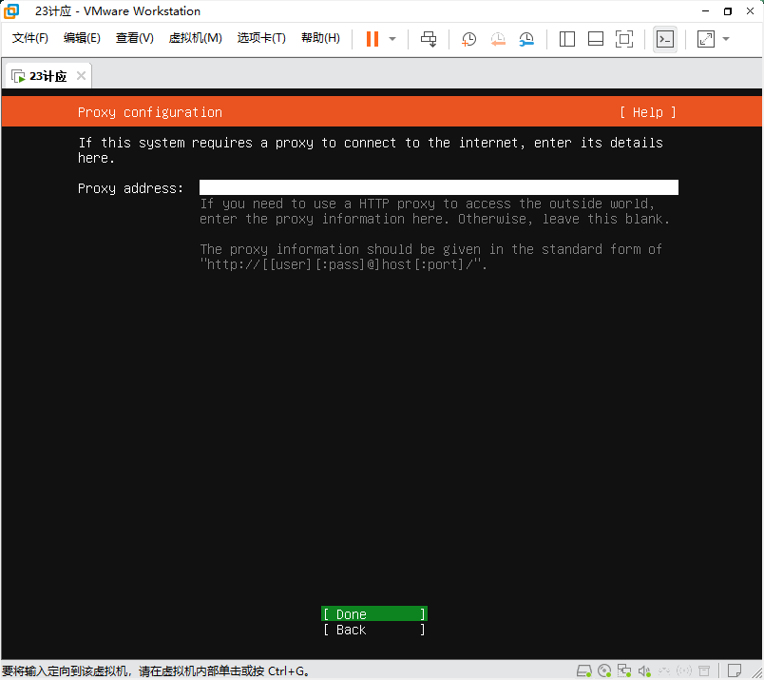The width and height of the screenshot is (764, 680).
Task: Open the message log note icon
Action: [735, 670]
